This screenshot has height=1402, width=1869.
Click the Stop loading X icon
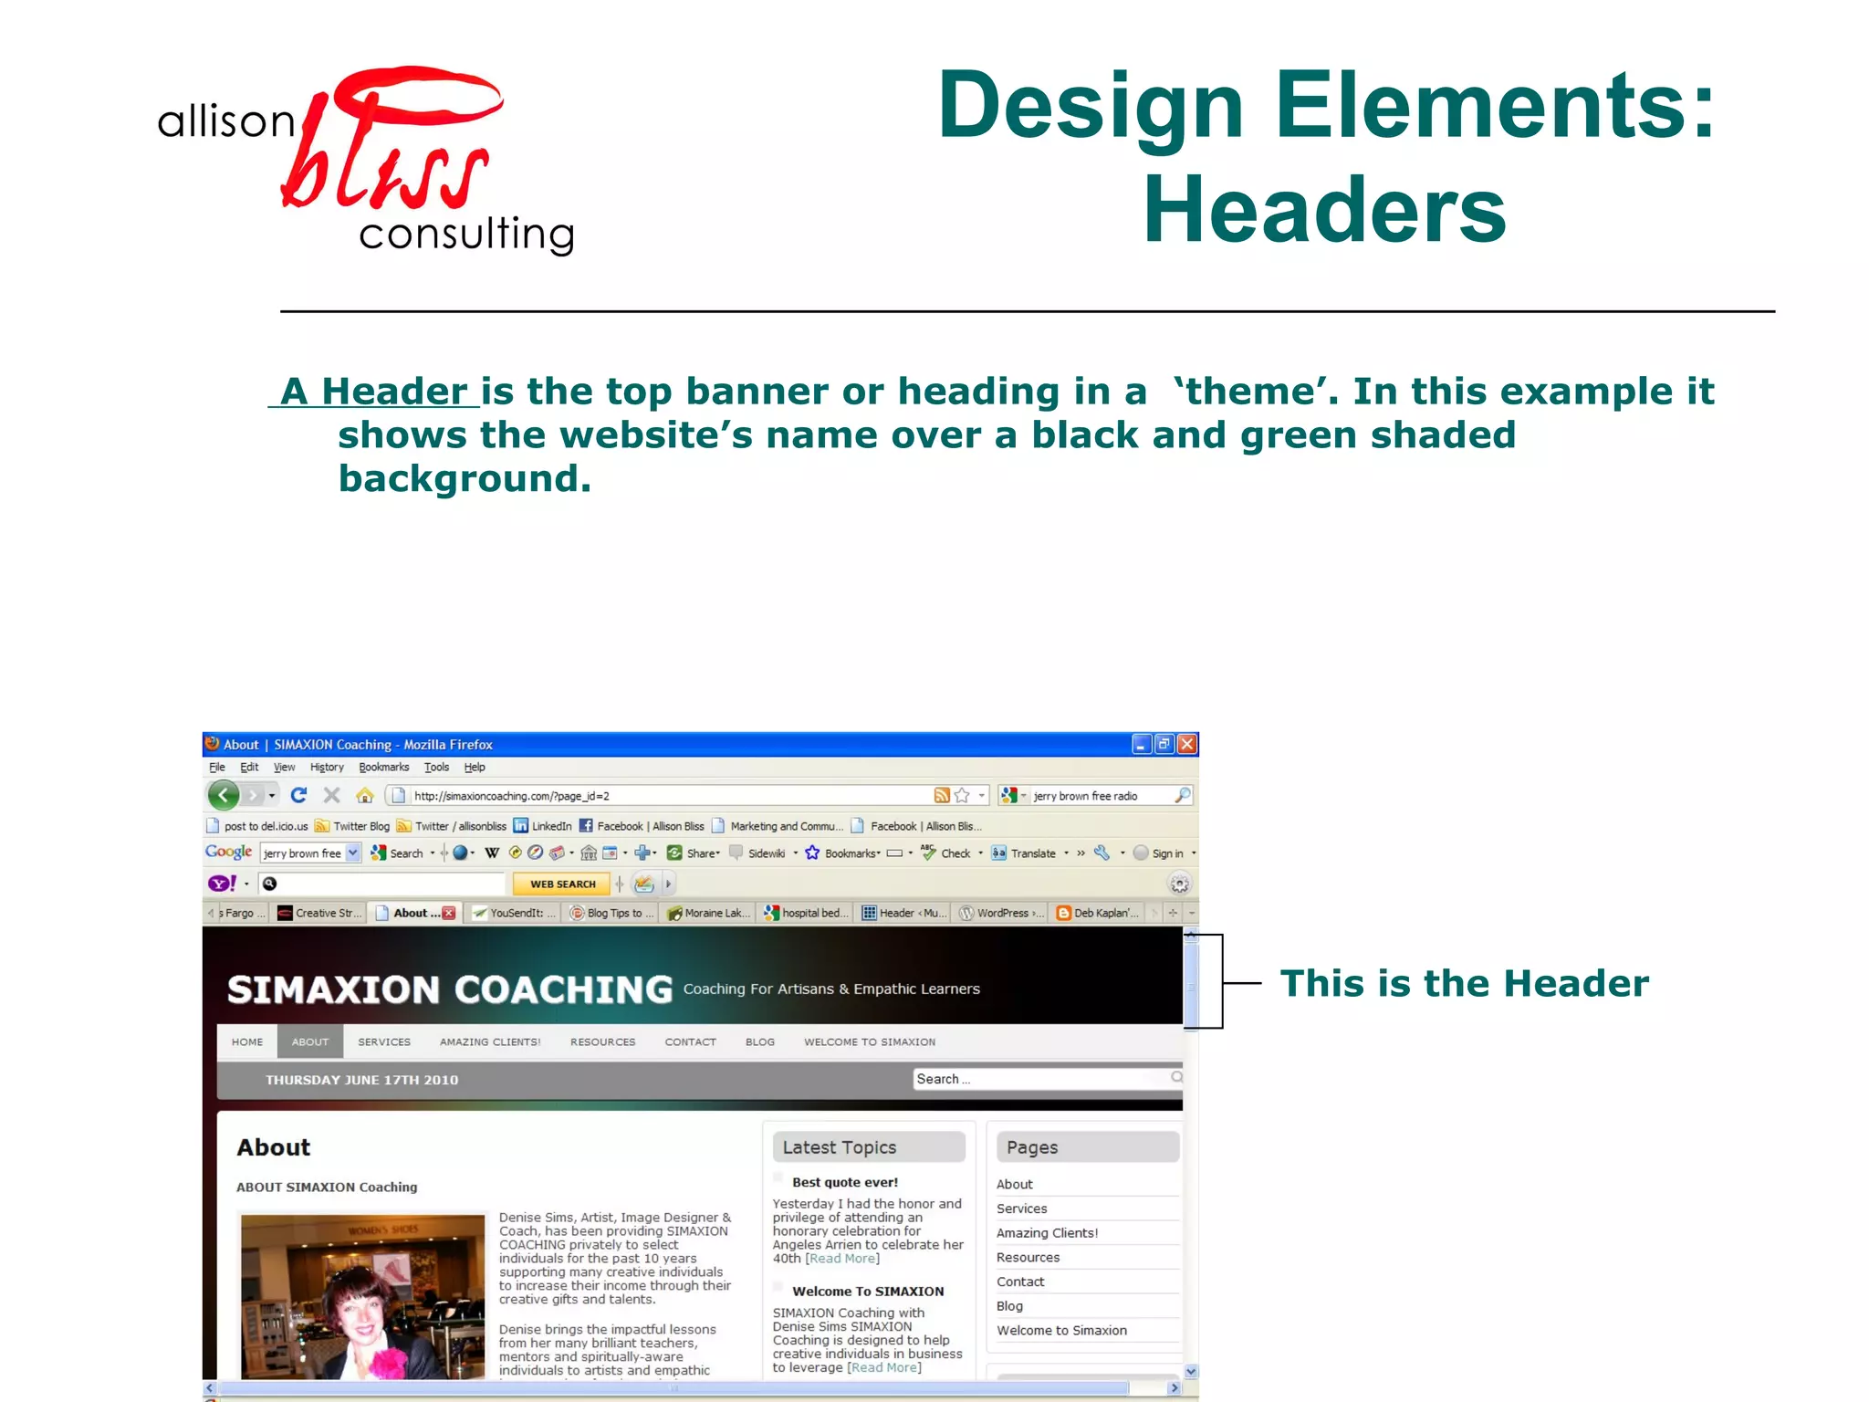point(331,795)
